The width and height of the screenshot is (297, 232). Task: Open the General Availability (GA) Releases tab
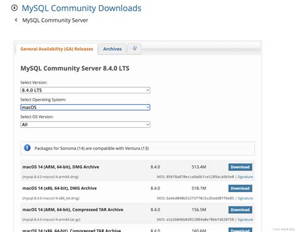pos(56,49)
